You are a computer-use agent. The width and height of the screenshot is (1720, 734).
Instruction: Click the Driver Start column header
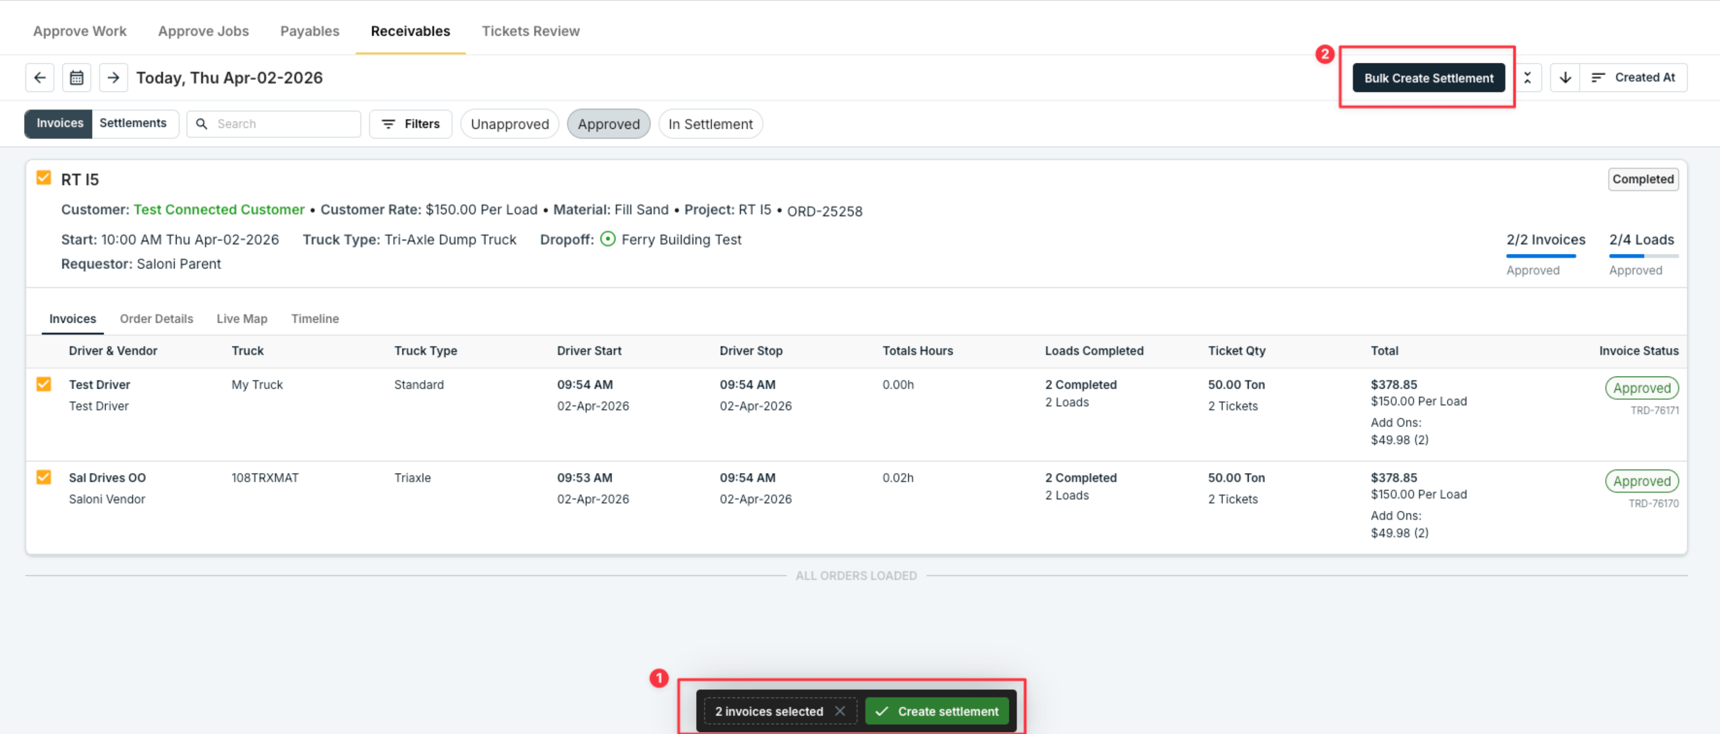coord(589,350)
